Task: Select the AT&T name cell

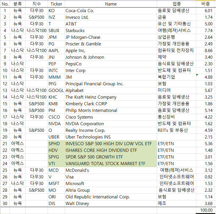Action: pyautogui.click(x=111, y=24)
